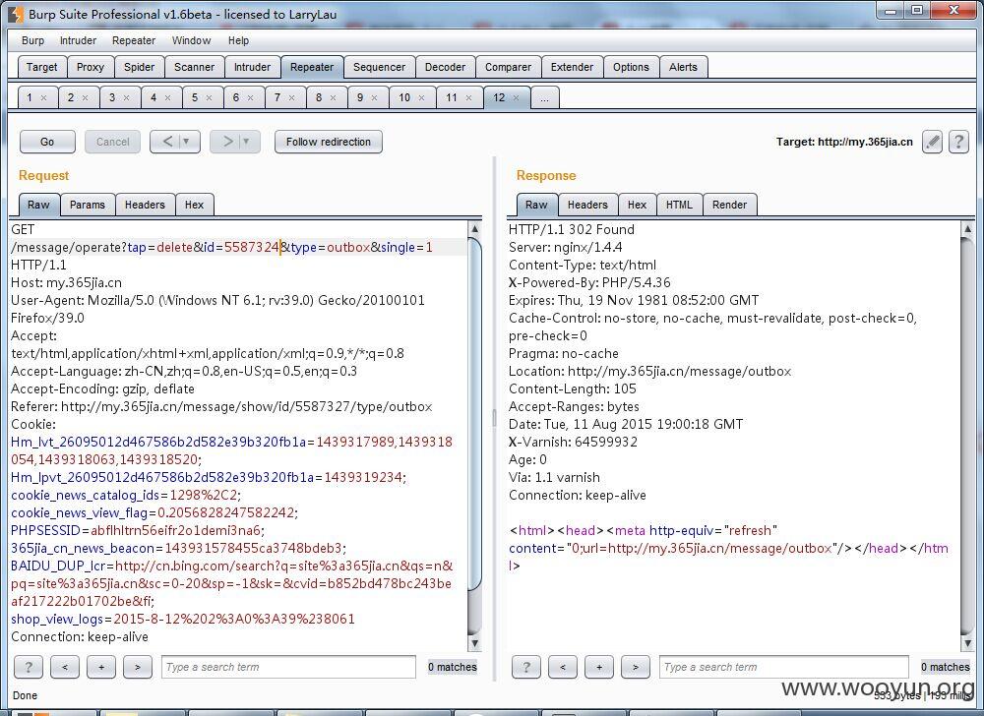Show the response Headers tab

[x=587, y=205]
